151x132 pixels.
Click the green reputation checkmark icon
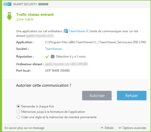click(x=47, y=57)
